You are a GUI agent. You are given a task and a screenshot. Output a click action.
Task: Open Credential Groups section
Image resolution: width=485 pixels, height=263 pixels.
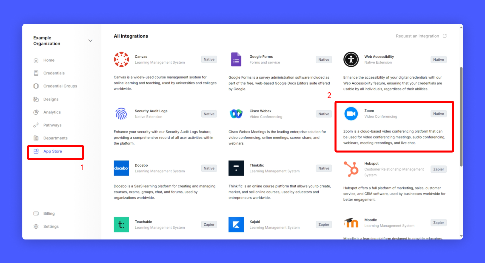(x=60, y=86)
